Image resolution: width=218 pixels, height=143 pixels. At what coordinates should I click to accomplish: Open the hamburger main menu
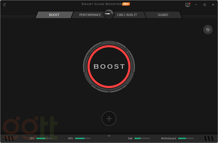click(5, 5)
